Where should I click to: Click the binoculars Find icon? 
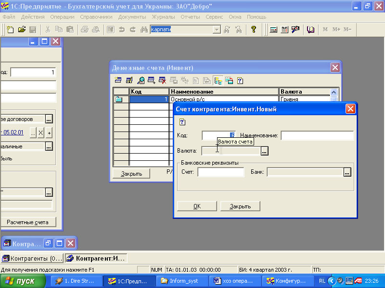coord(144,30)
